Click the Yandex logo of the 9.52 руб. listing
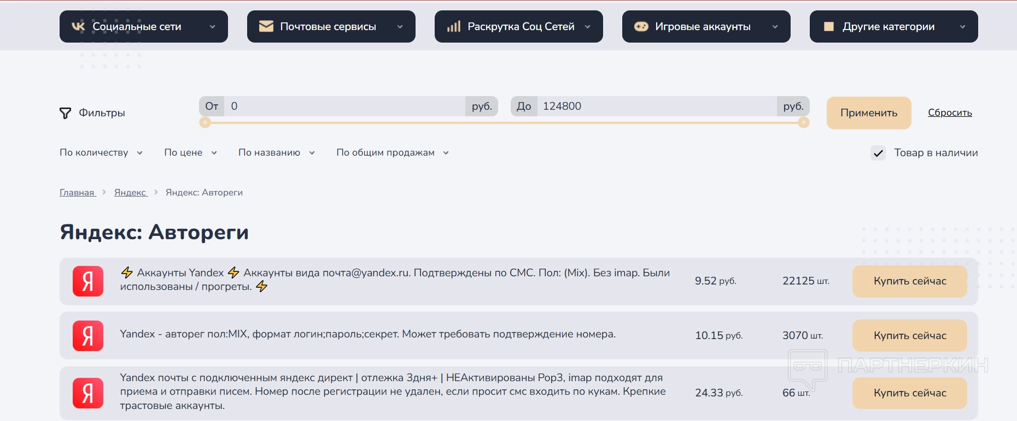The width and height of the screenshot is (1017, 421). tap(88, 281)
